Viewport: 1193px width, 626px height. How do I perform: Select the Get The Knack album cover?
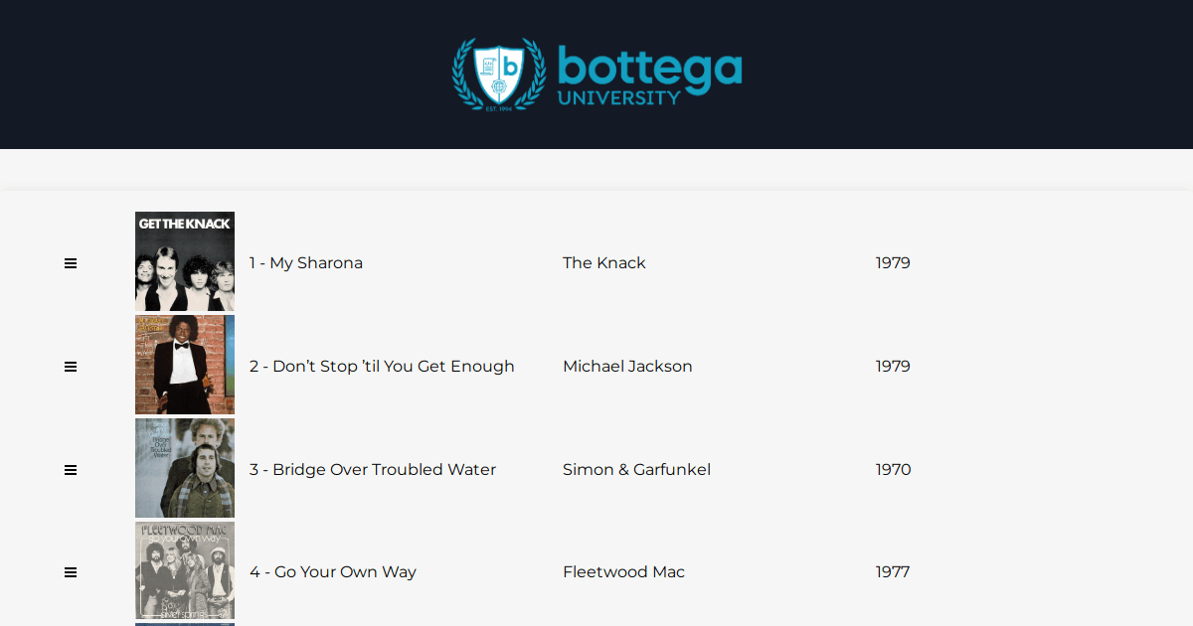[185, 261]
